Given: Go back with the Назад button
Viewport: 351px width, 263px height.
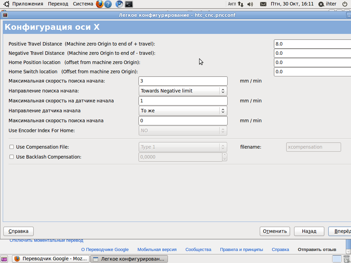Looking at the screenshot, I should click(309, 231).
